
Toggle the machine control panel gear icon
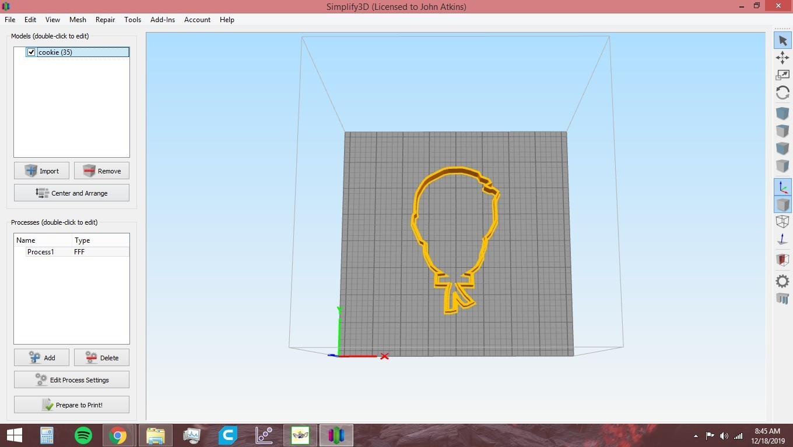point(783,281)
